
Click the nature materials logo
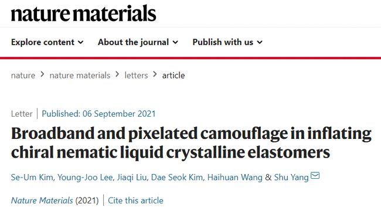(83, 13)
